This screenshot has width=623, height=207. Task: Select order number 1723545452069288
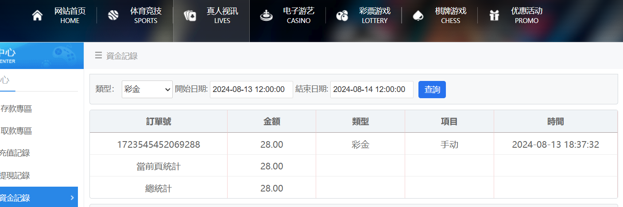[159, 144]
